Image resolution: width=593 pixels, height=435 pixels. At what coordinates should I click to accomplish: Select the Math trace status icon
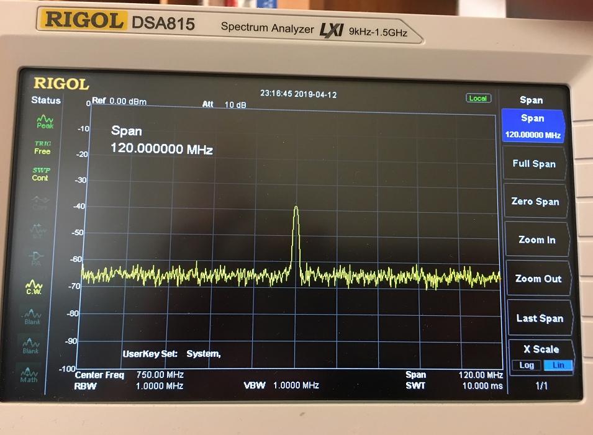[x=29, y=375]
